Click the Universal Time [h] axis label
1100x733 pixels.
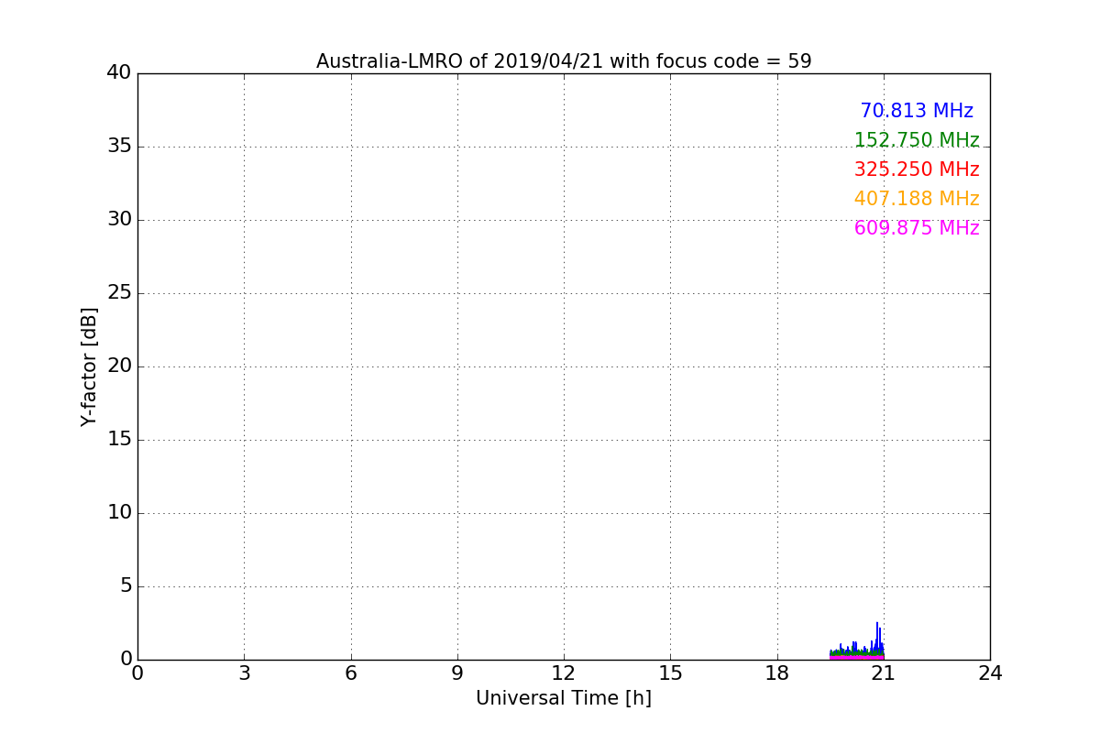point(564,698)
